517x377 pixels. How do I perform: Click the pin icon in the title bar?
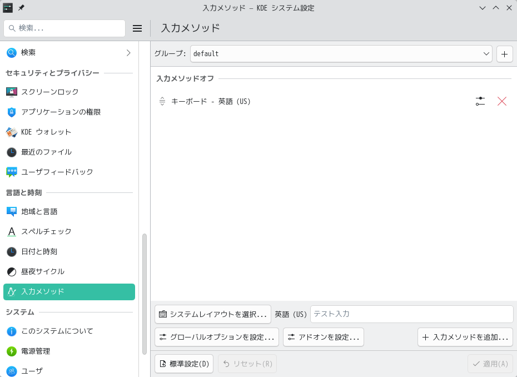[x=21, y=8]
